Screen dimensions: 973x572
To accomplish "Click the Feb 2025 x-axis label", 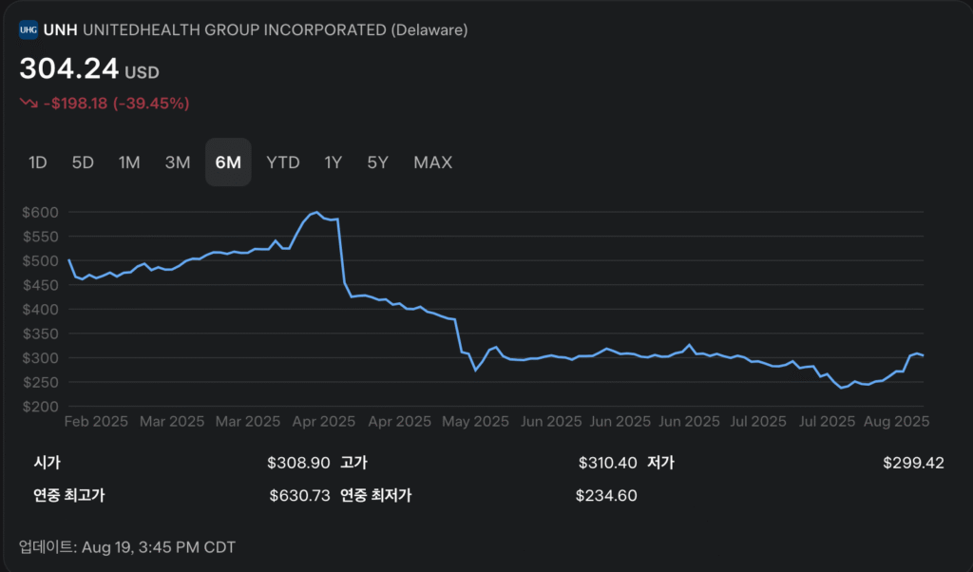I will pos(96,421).
